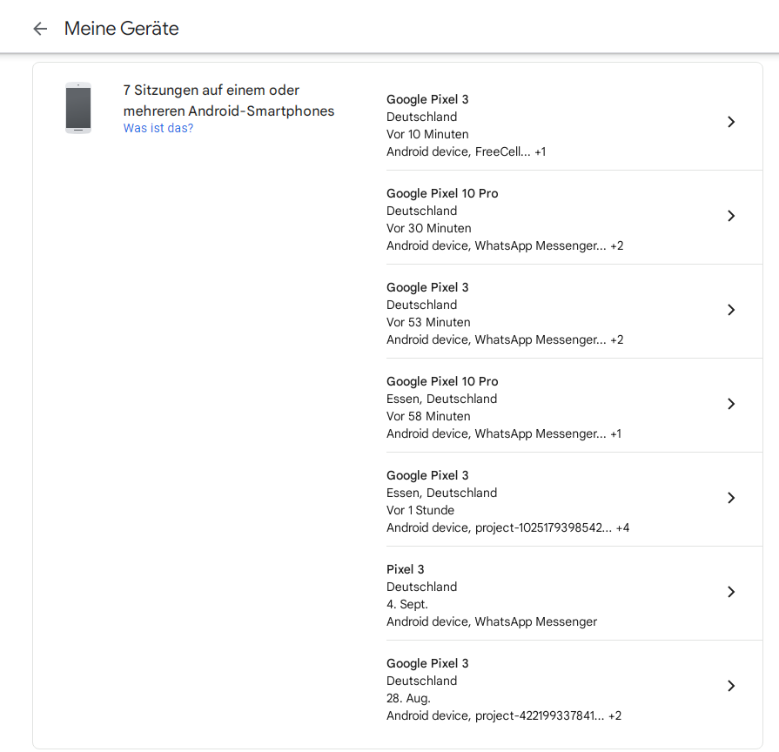This screenshot has width=779, height=752.
Task: Open the Google Pixel 3 'Vor 53 Minuten' entry
Action: pyautogui.click(x=427, y=287)
